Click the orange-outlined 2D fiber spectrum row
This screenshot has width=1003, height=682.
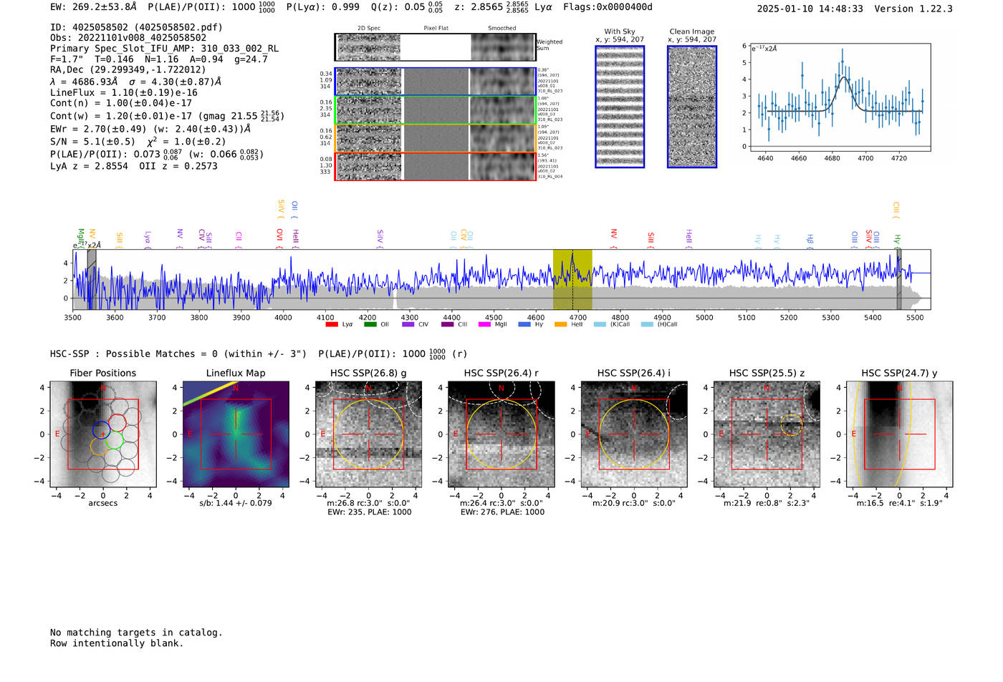(x=435, y=138)
